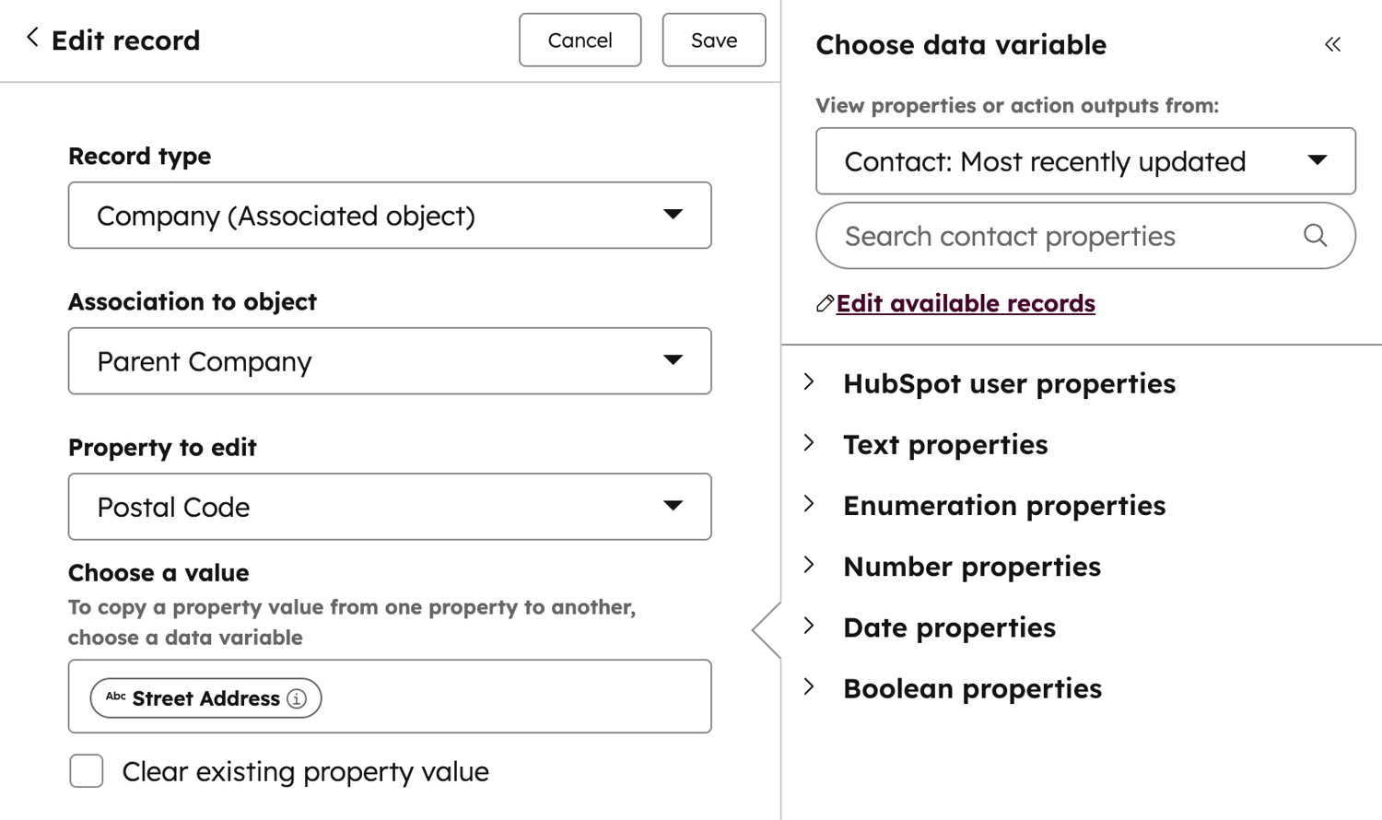Click the info icon on the Street Address token
This screenshot has width=1382, height=820.
pos(297,699)
